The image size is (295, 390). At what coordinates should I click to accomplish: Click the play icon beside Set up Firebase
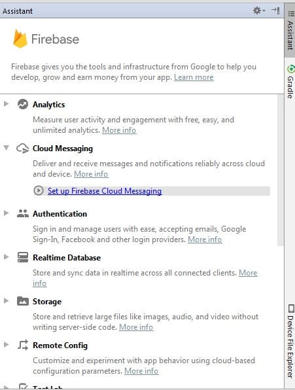tap(39, 191)
